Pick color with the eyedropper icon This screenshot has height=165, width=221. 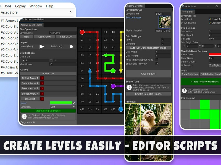coord(74,103)
